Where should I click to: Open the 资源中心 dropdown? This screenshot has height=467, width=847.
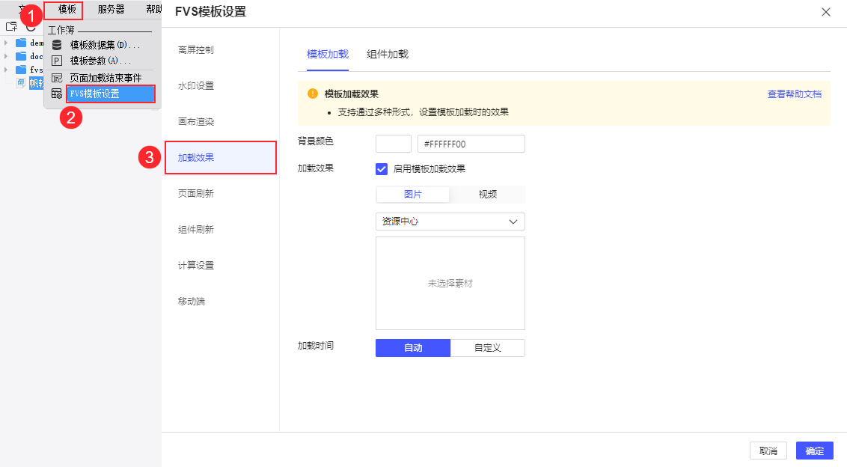coord(450,222)
